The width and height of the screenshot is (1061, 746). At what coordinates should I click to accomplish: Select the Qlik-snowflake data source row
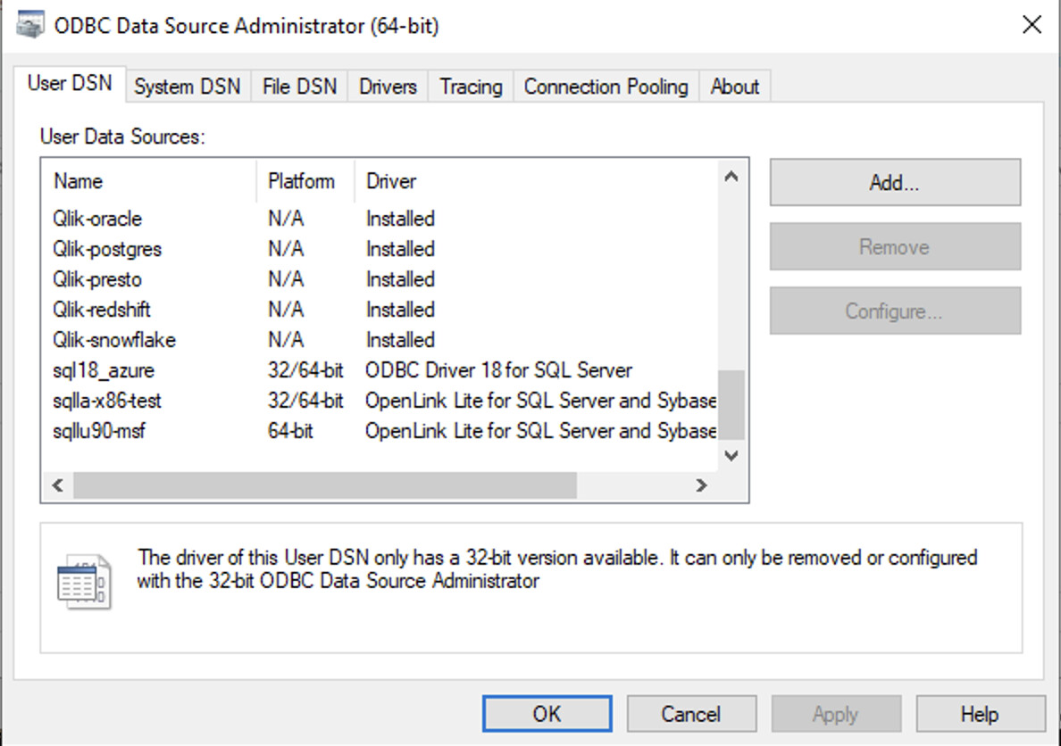coord(113,340)
